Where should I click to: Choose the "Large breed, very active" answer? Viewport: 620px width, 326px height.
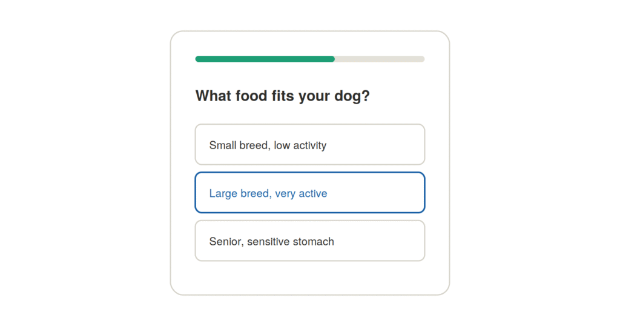(309, 192)
